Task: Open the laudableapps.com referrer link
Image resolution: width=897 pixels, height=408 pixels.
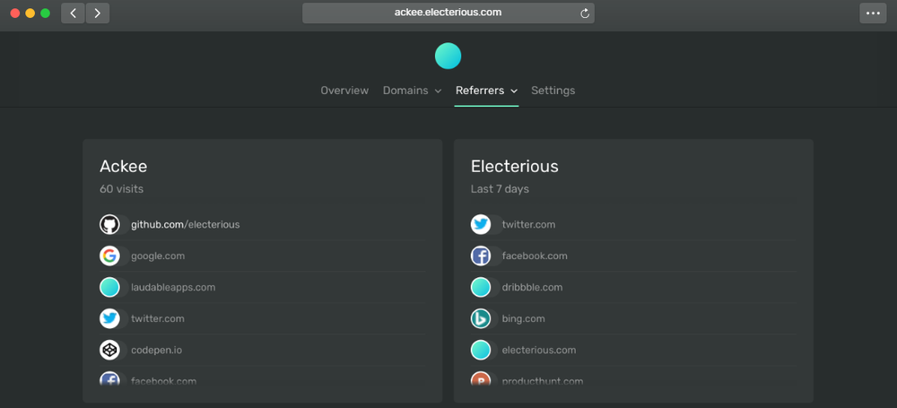Action: tap(173, 287)
